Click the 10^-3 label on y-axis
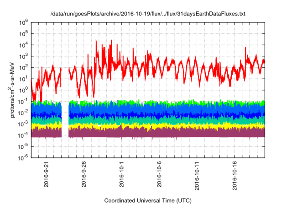 point(24,124)
